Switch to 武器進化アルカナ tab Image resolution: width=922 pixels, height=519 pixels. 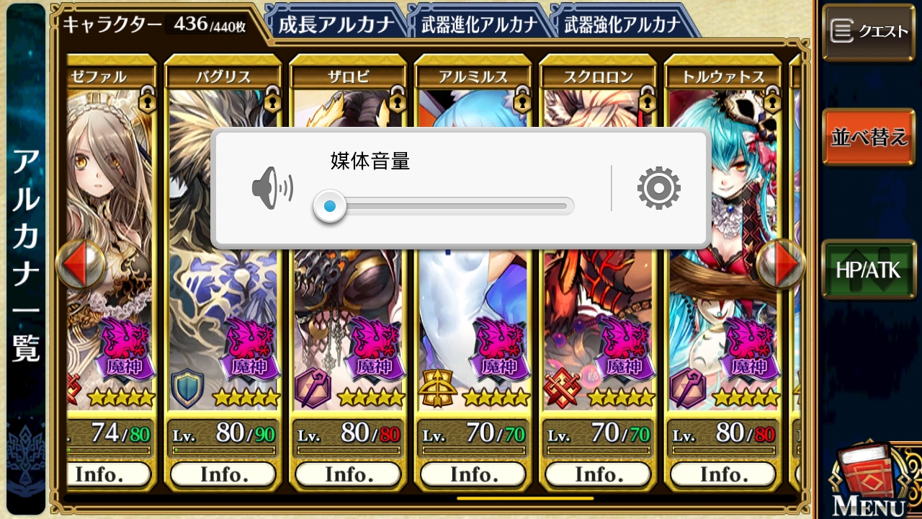[479, 25]
